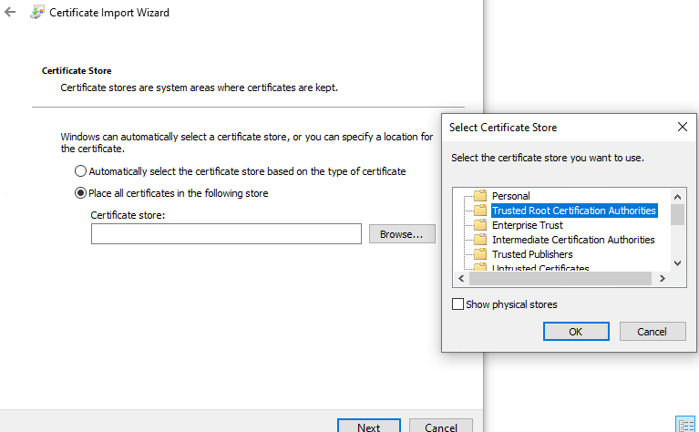Image resolution: width=699 pixels, height=432 pixels.
Task: Click the 'Certificate store:' field label
Action: point(128,215)
